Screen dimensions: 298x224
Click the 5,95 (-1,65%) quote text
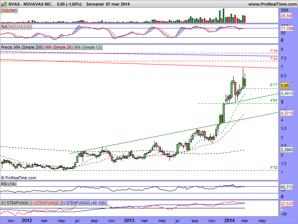[x=69, y=4]
